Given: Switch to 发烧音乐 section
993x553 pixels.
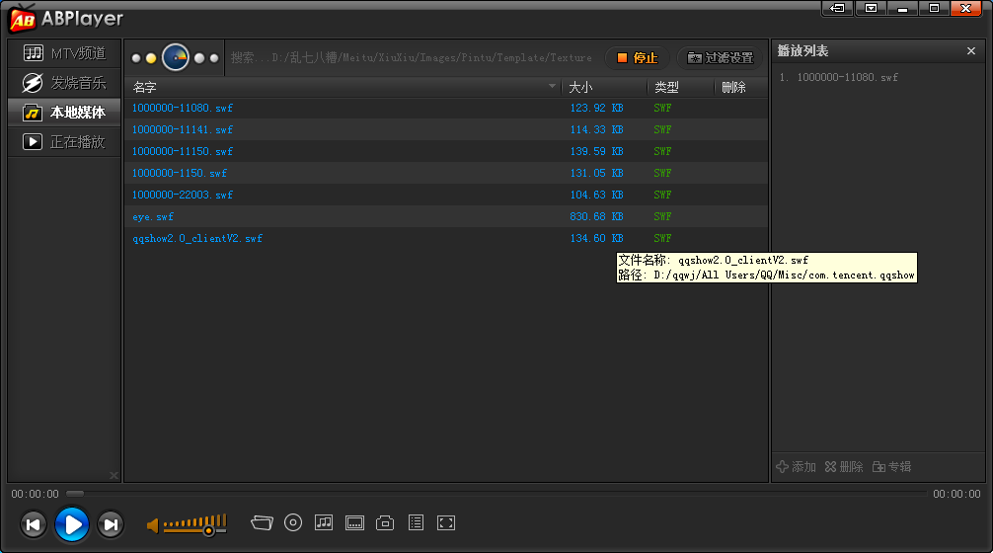Looking at the screenshot, I should click(x=64, y=82).
